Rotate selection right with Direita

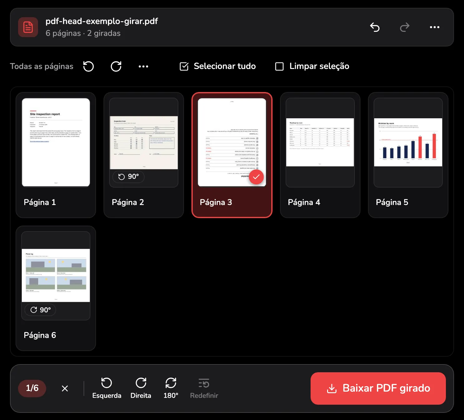coord(141,388)
